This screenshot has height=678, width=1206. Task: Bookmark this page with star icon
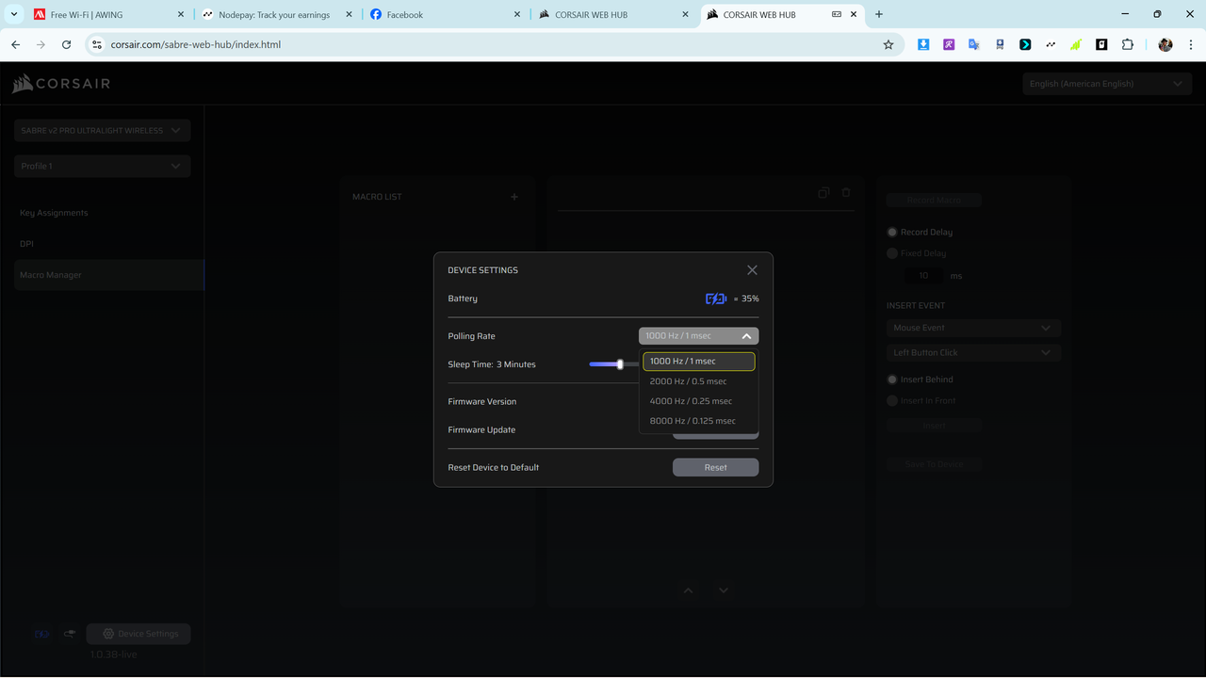coord(888,44)
